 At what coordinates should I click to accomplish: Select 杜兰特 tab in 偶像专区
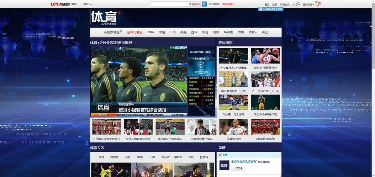204,157
